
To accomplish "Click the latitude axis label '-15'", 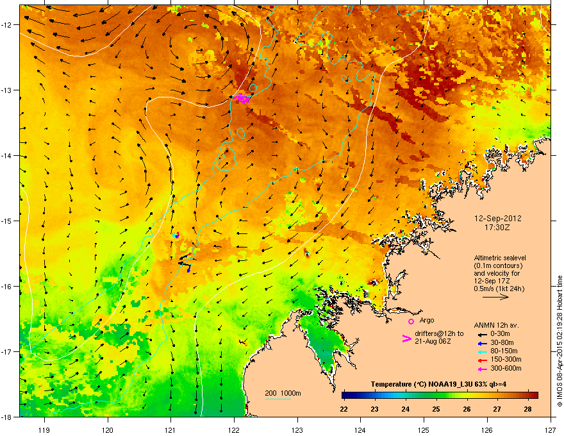I will 6,221.
